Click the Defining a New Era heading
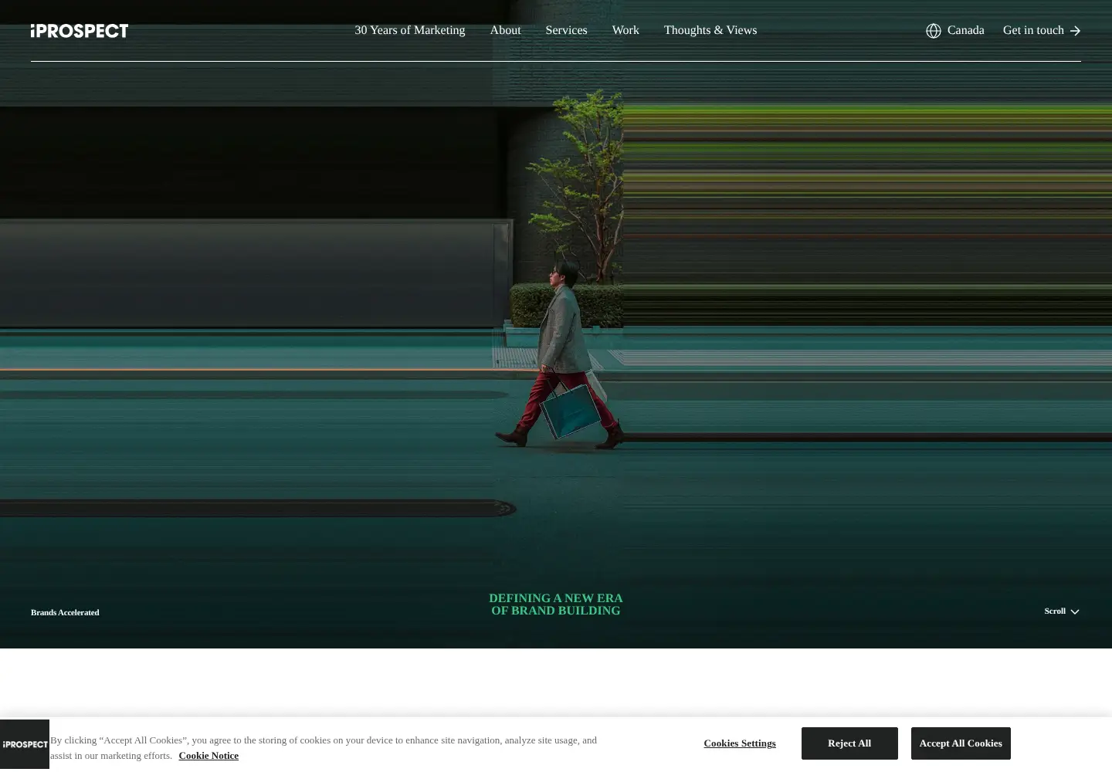 (x=556, y=604)
